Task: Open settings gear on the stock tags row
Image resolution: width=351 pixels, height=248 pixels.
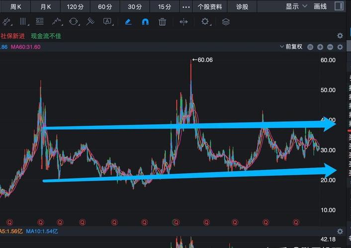Action: pos(340,36)
